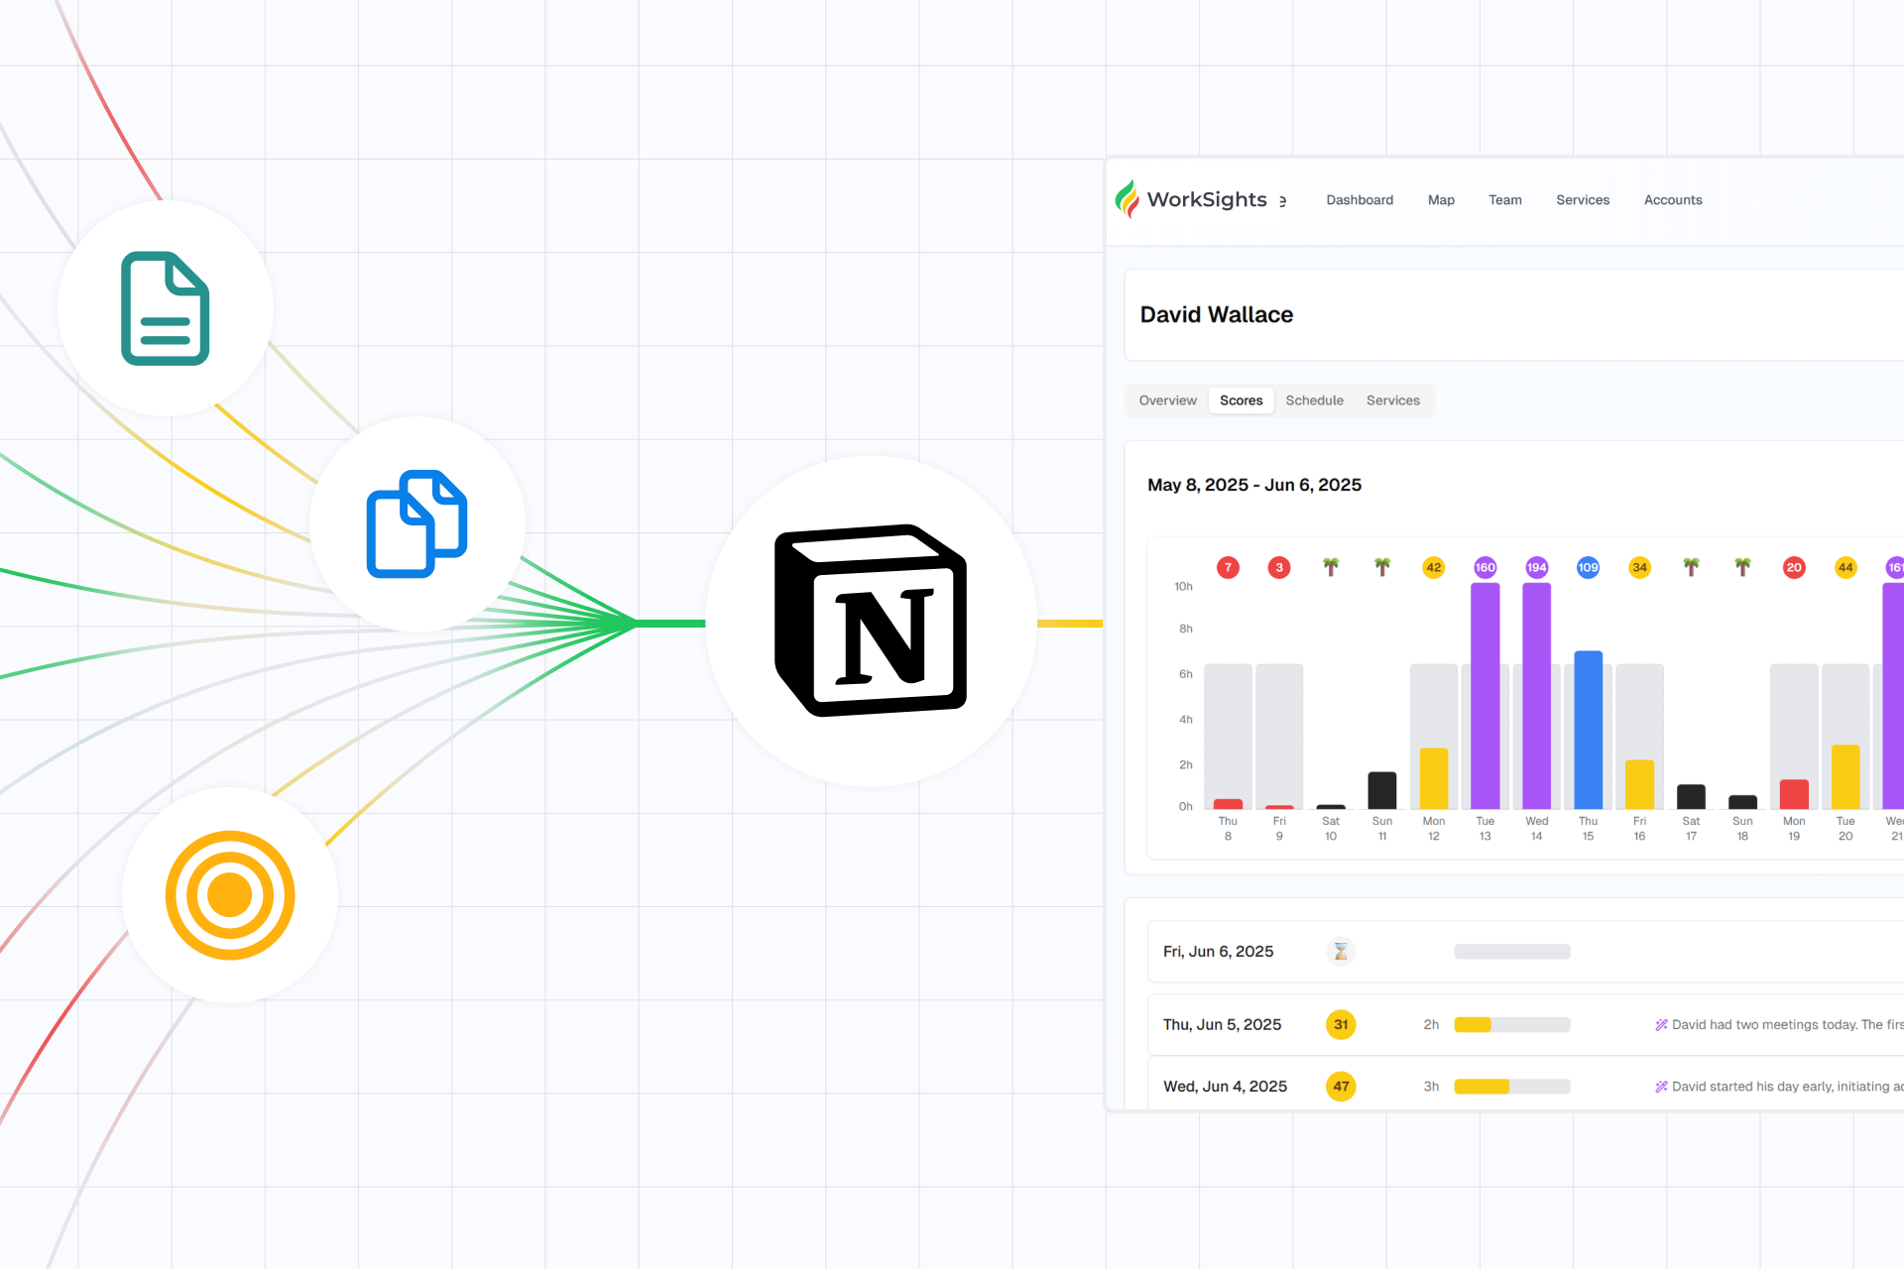
Task: Click the WorkSights brand name
Action: coord(1207,199)
